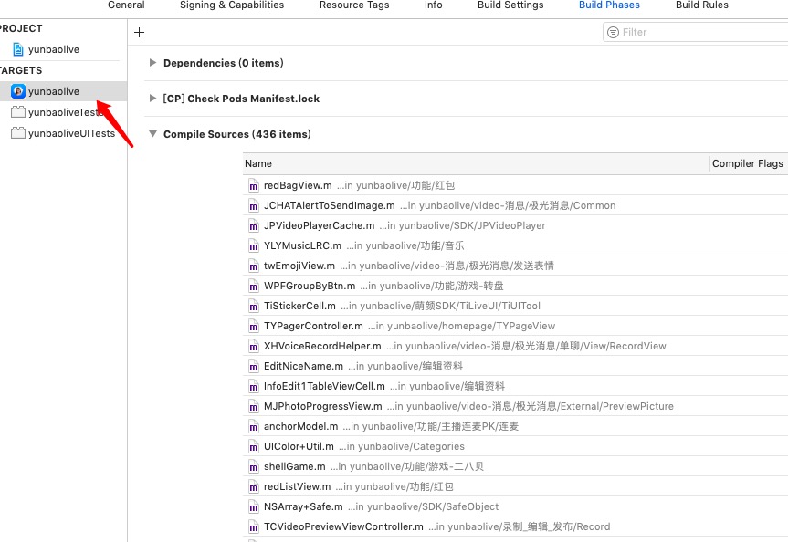788x542 pixels.
Task: Click YLYMusicLRC.m file icon
Action: (253, 246)
